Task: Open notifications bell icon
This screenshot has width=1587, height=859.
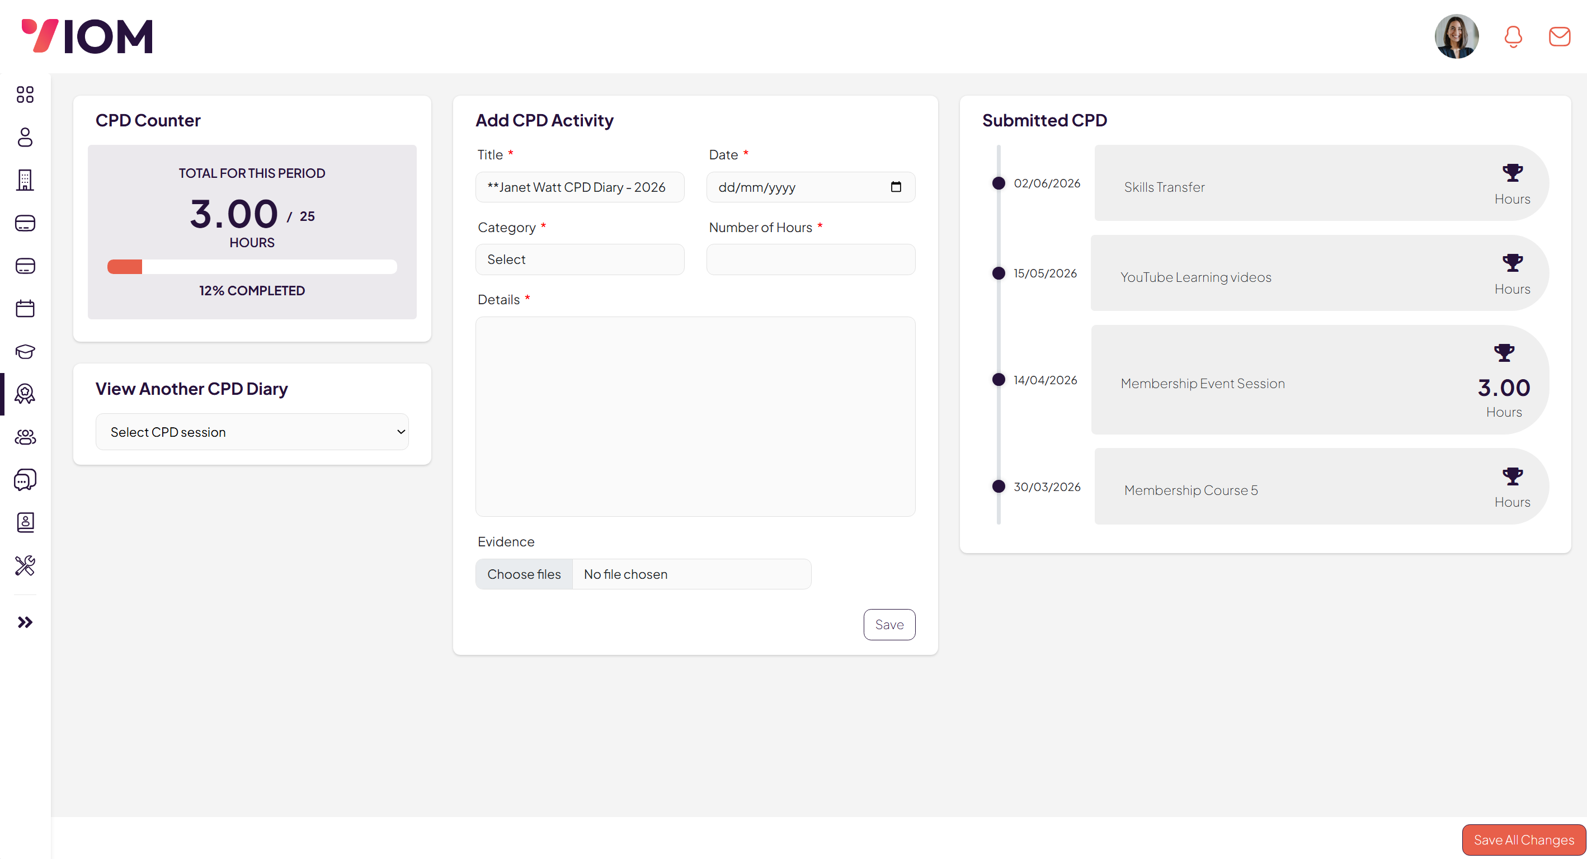Action: (1514, 36)
